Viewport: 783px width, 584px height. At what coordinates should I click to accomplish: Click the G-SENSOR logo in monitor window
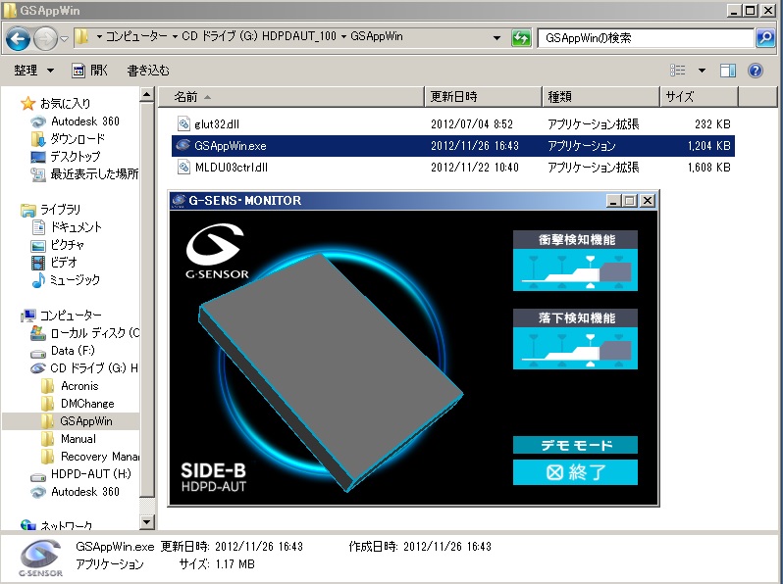[x=216, y=252]
